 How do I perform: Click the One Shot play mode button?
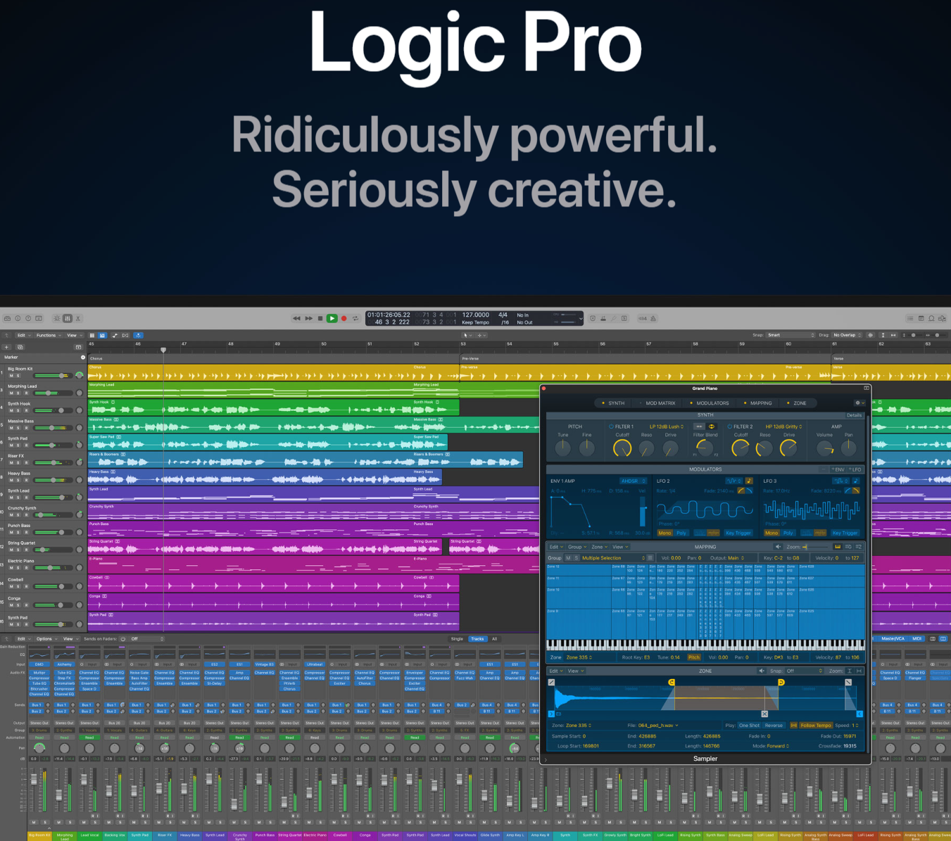(749, 726)
